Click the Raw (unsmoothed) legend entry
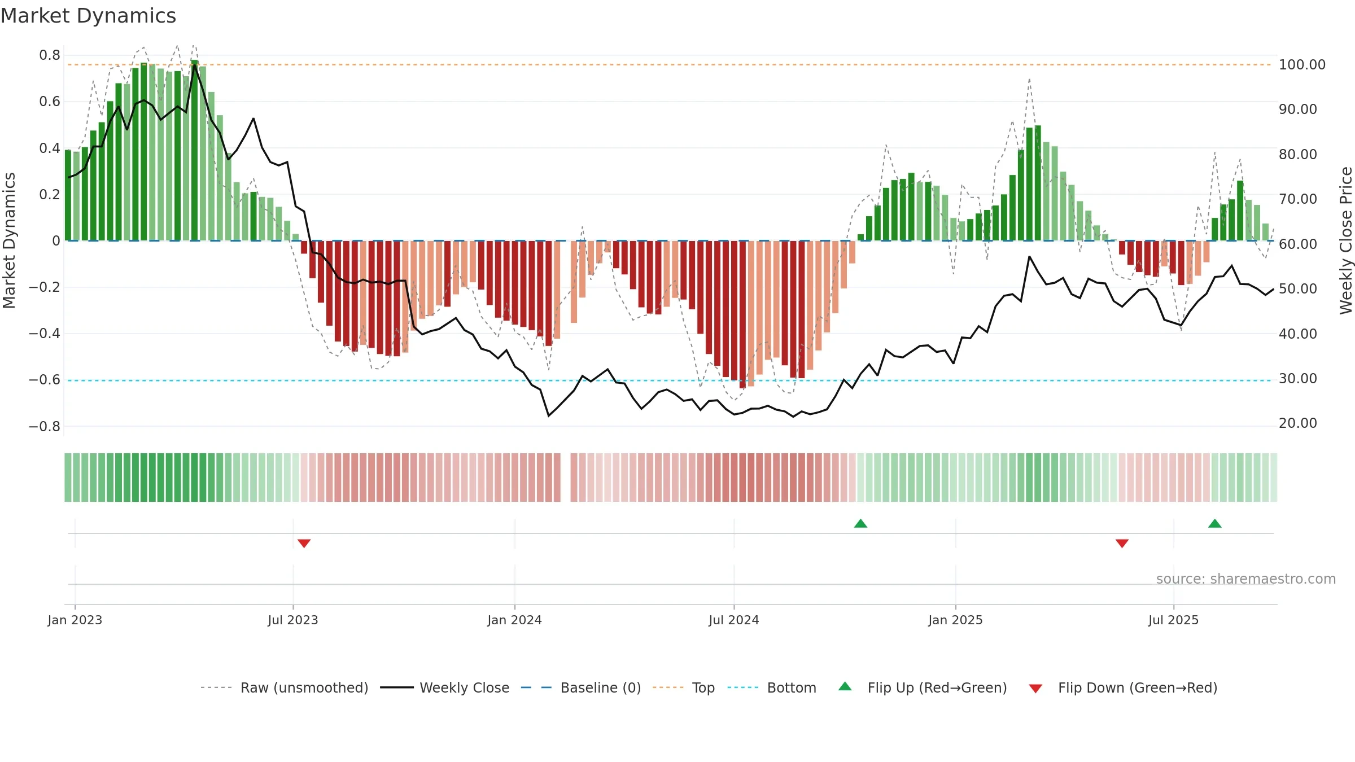 pyautogui.click(x=284, y=687)
